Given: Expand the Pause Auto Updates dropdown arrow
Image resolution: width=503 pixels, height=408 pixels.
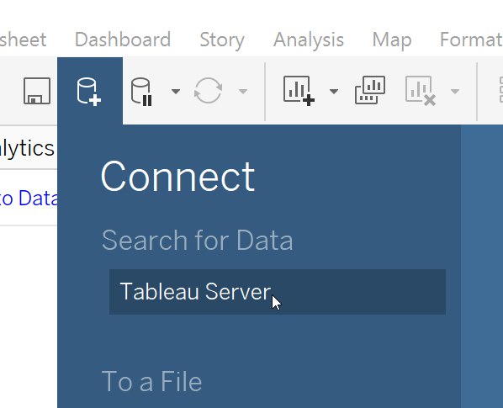Looking at the screenshot, I should tap(176, 92).
